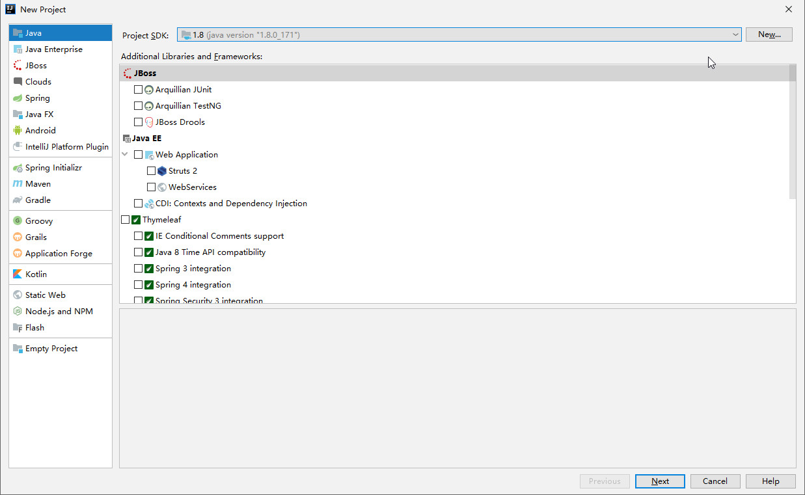
Task: Click the Arquillian JUnit icon
Action: point(149,89)
